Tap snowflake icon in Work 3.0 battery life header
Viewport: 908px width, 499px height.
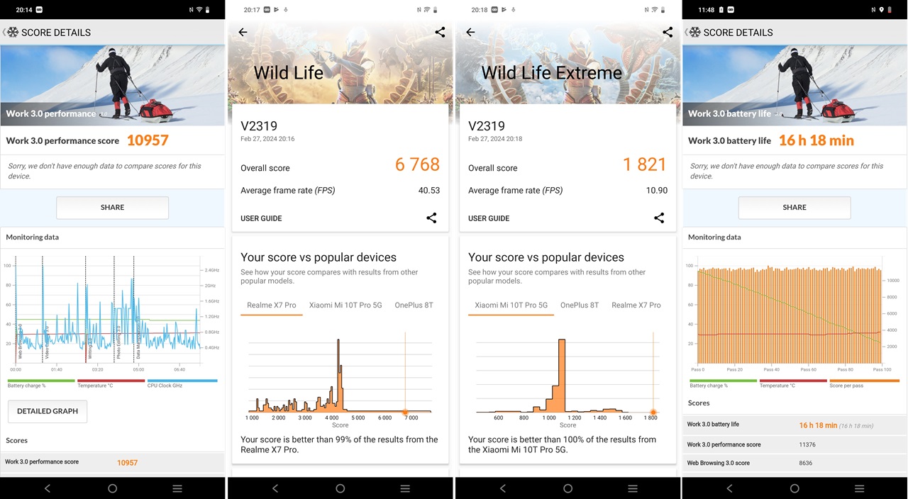click(x=695, y=33)
